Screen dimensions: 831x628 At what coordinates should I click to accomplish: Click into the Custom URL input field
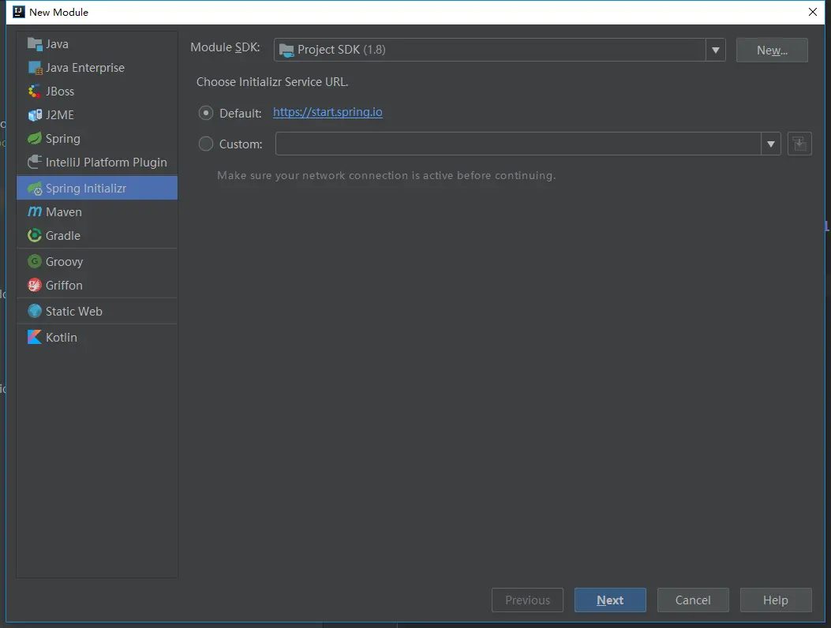(518, 144)
